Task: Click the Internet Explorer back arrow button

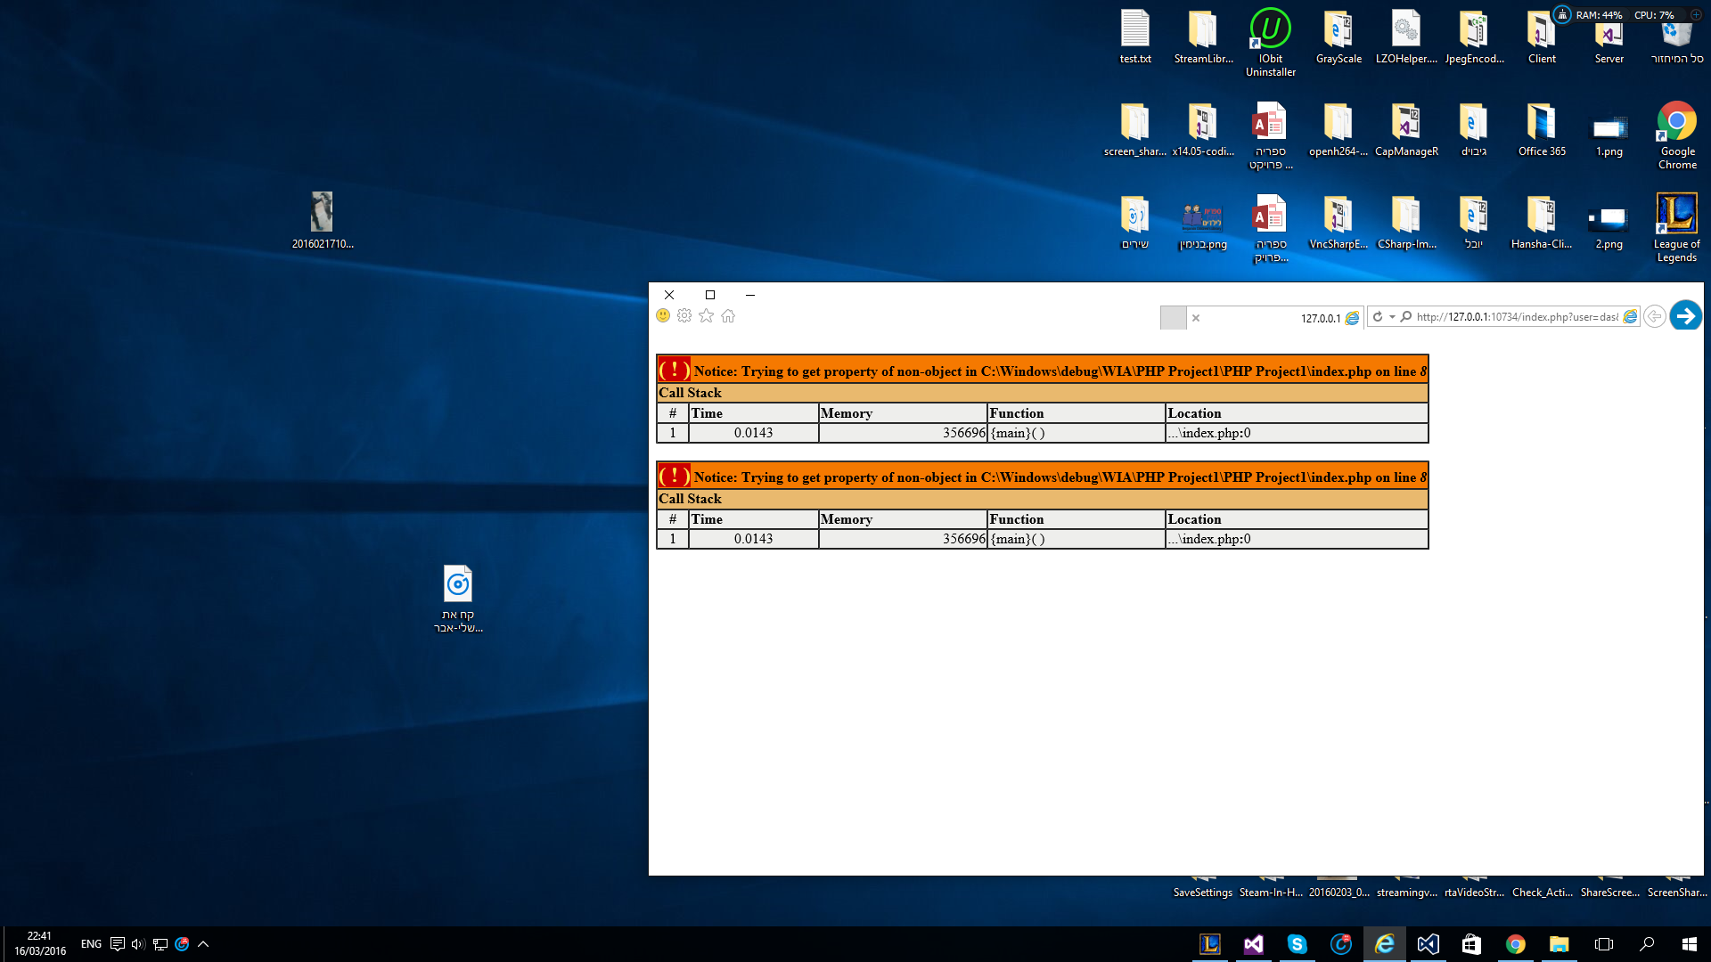Action: point(1655,317)
